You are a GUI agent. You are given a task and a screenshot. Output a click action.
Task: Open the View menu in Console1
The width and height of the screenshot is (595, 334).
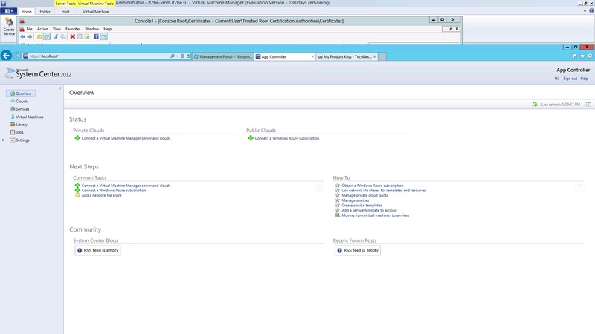click(x=57, y=29)
